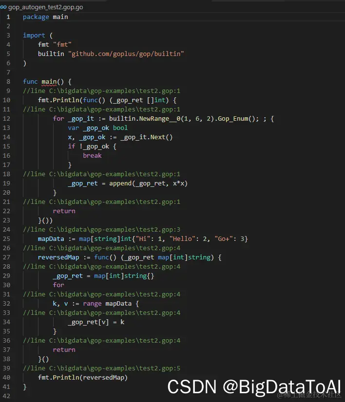Click the 'return' keyword on line 37
The image size is (345, 402).
point(64,350)
